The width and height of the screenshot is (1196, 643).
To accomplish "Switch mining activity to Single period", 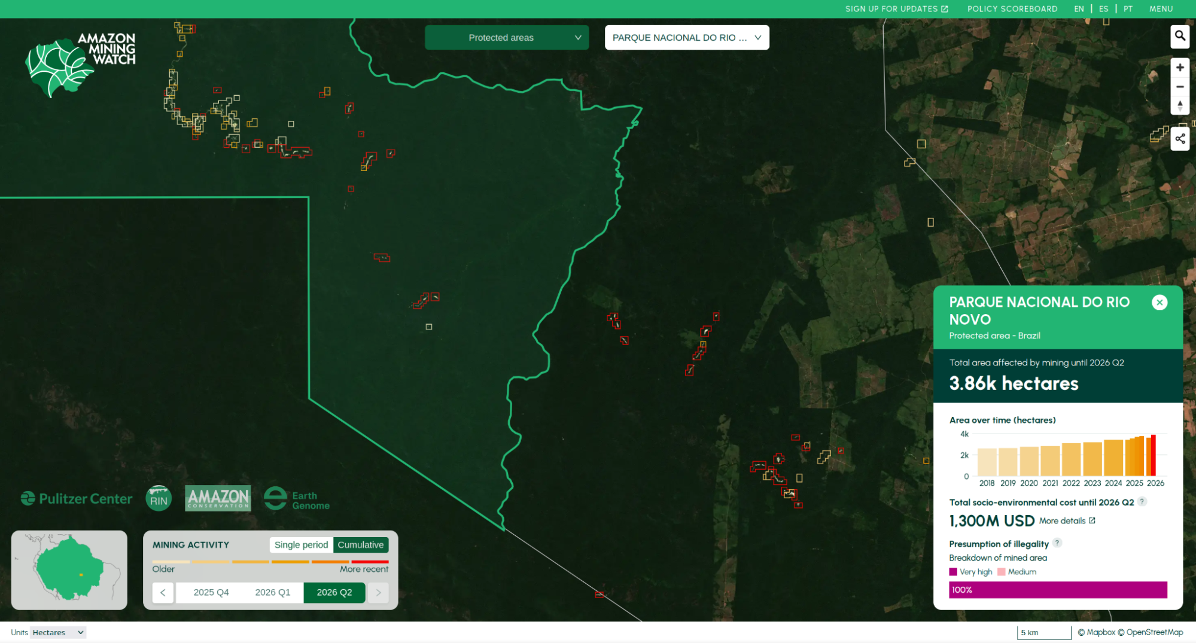I will tap(301, 545).
